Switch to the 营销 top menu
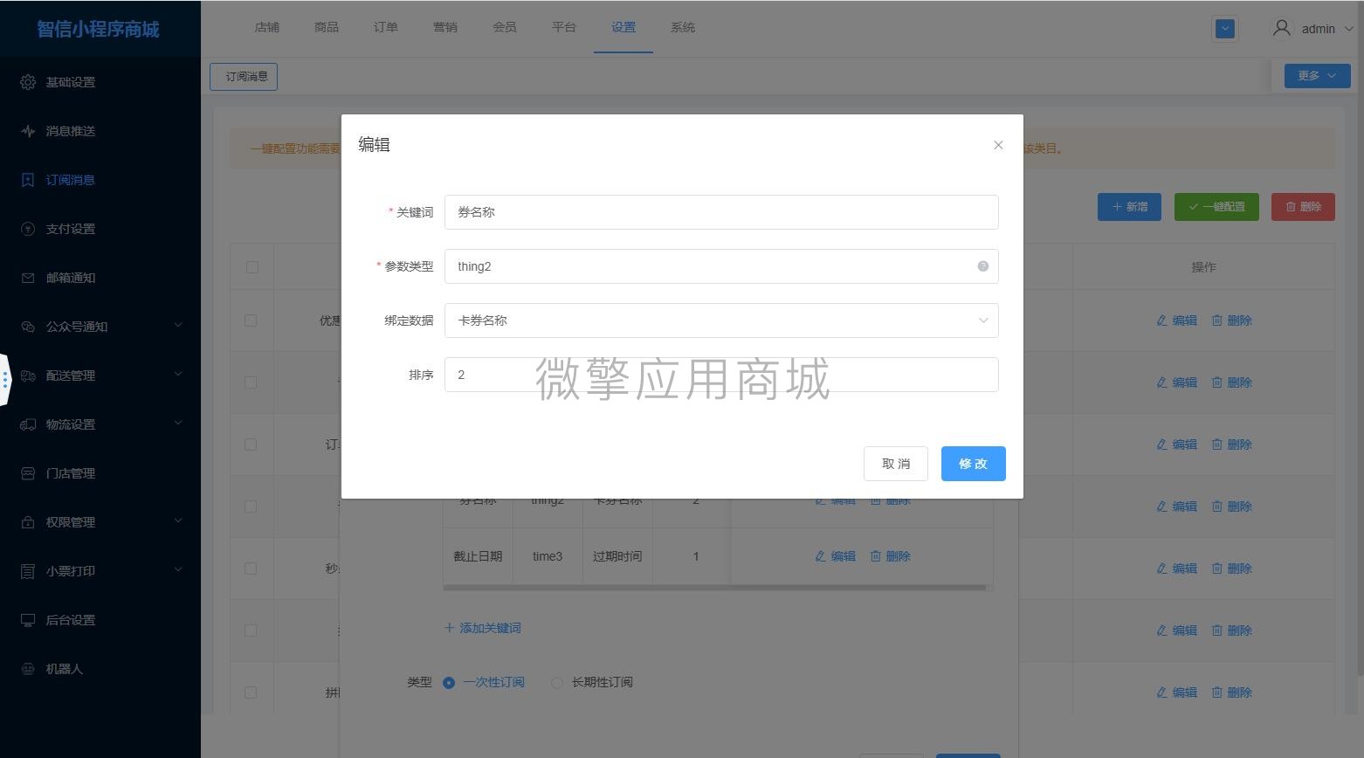This screenshot has height=758, width=1364. (x=445, y=27)
